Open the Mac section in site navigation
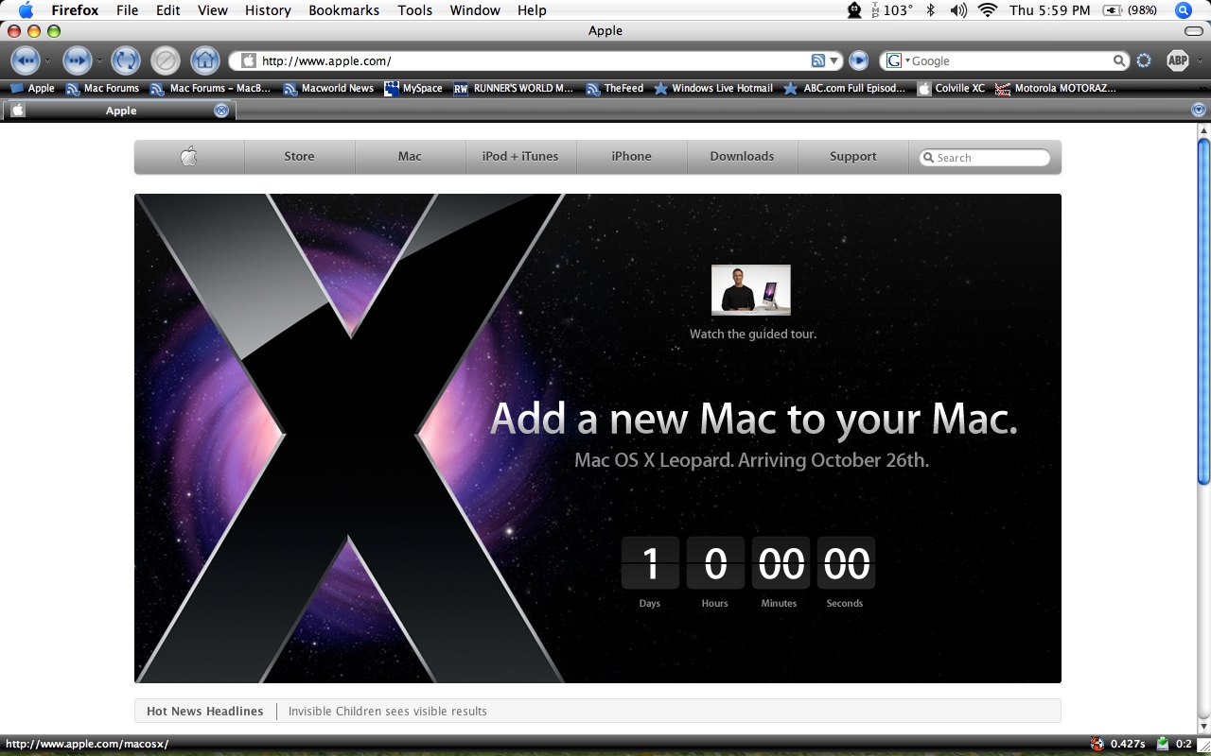This screenshot has height=756, width=1211. (410, 157)
